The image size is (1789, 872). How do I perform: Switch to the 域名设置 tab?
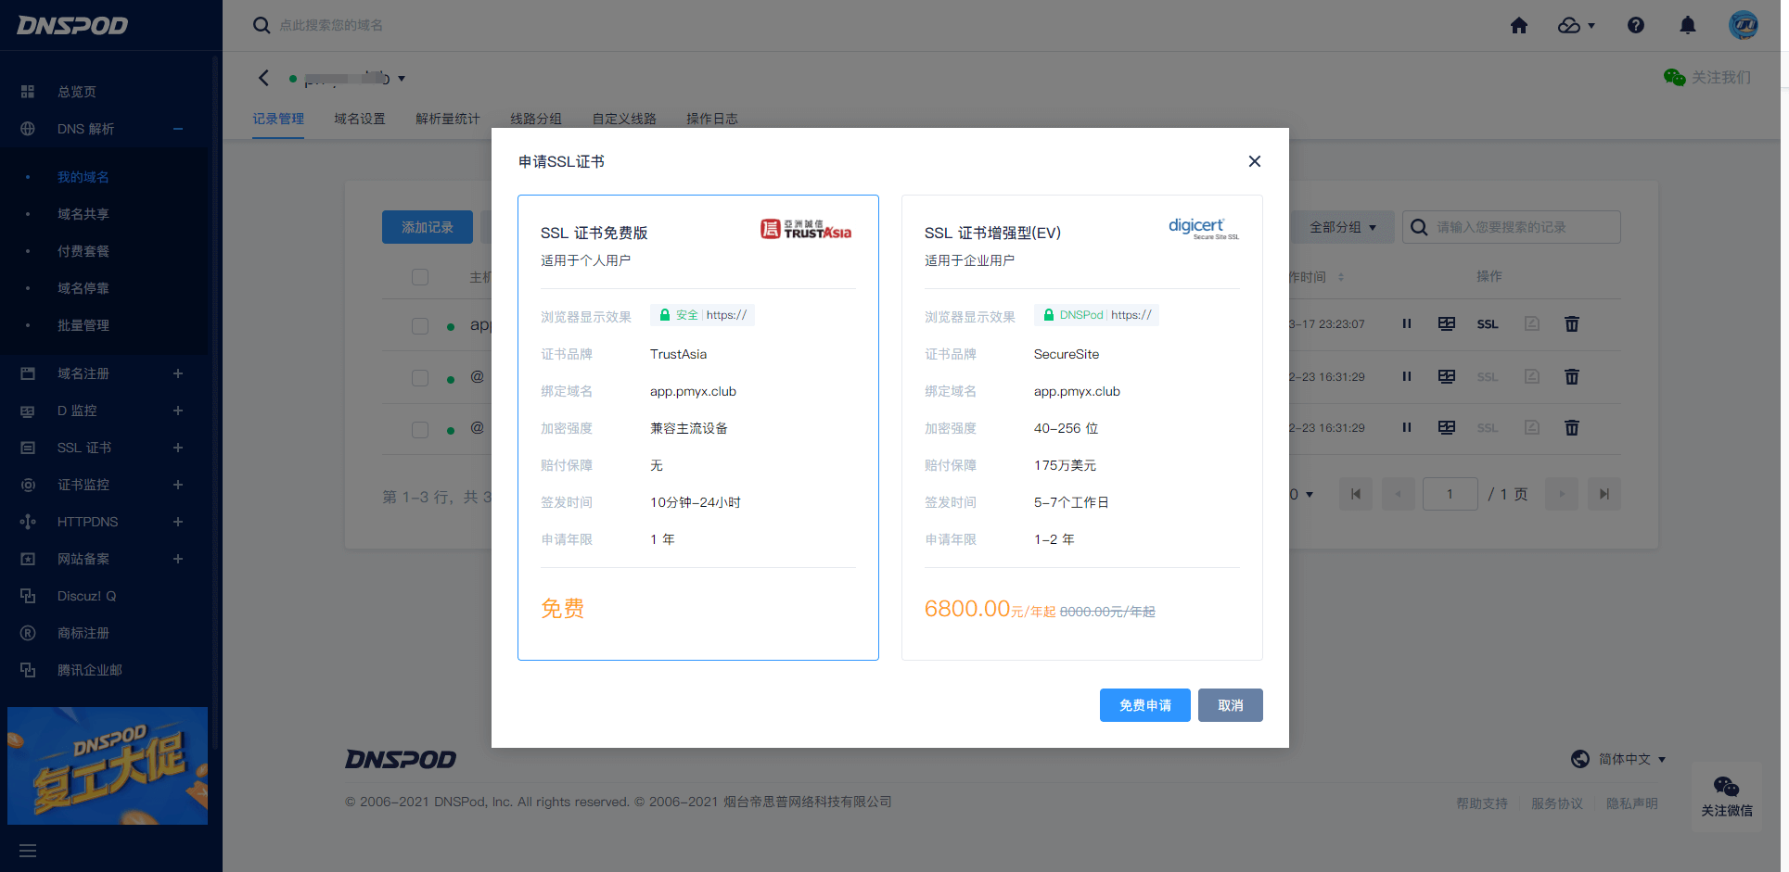360,119
